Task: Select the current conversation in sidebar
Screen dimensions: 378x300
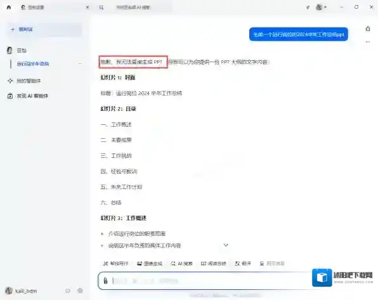Action: point(33,63)
